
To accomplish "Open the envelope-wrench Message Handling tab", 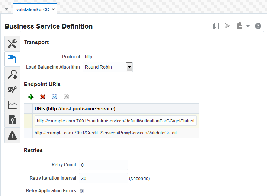I will point(12,89).
